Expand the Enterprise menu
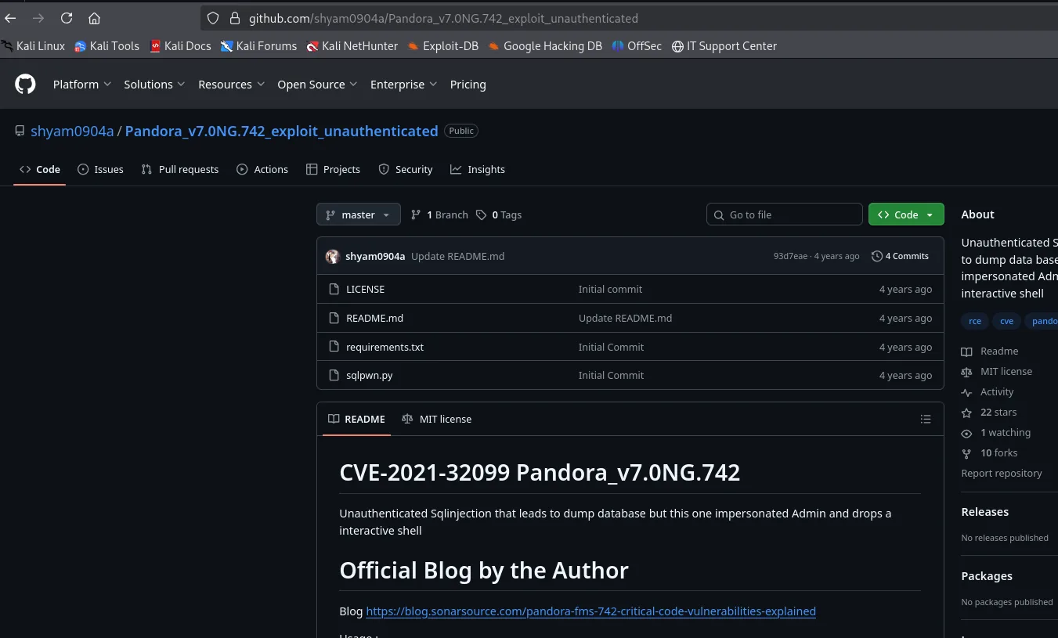Image resolution: width=1058 pixels, height=638 pixels. point(403,85)
